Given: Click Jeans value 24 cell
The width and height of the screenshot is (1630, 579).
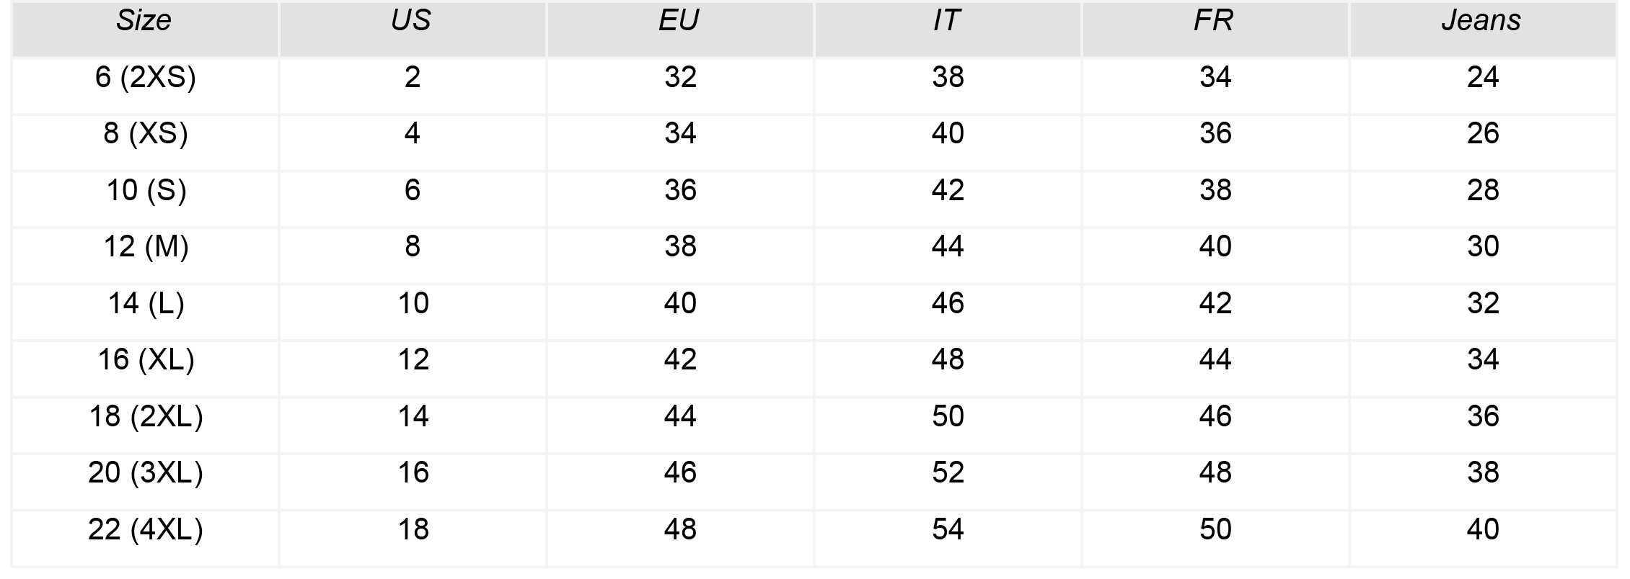Looking at the screenshot, I should point(1483,86).
